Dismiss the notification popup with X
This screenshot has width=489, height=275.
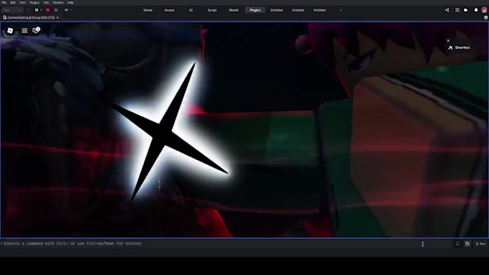coord(448,40)
